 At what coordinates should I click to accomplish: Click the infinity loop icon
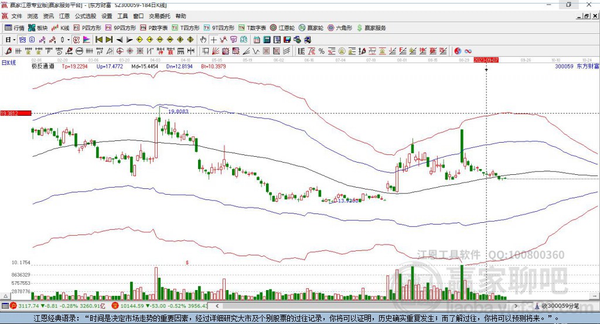pyautogui.click(x=468, y=51)
